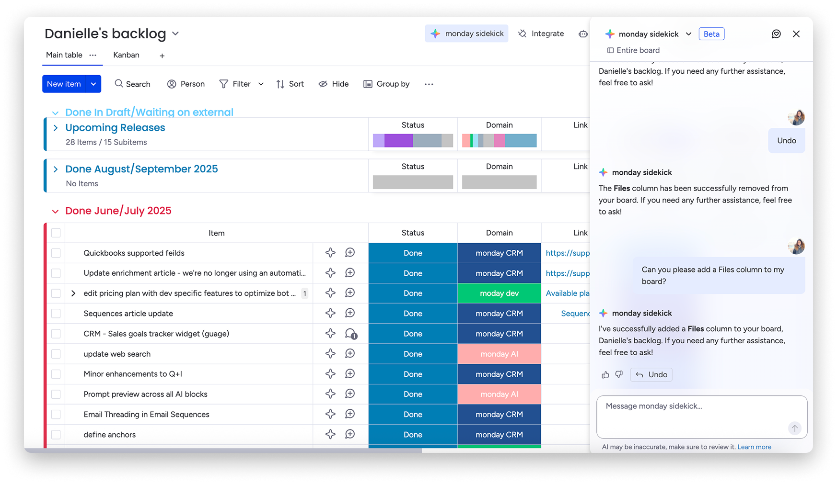This screenshot has width=837, height=484.
Task: Sort the board items
Action: (290, 84)
